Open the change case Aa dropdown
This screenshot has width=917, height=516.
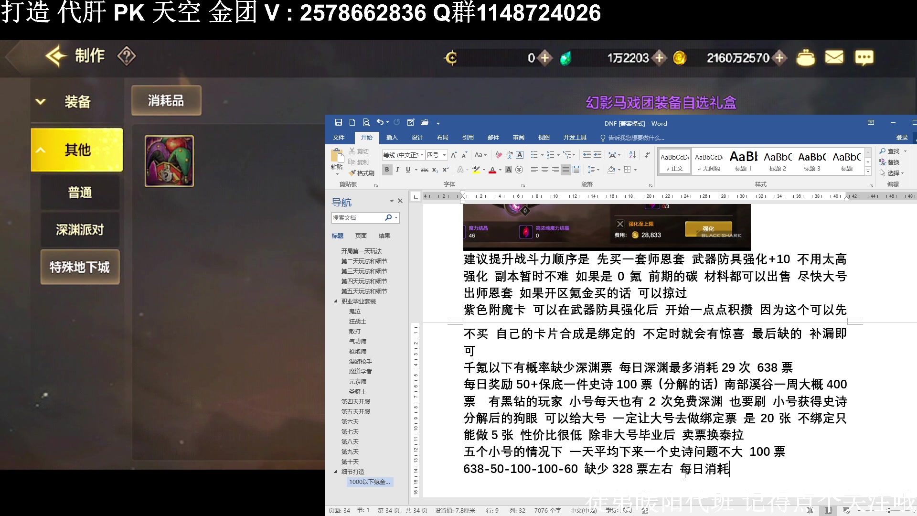coord(480,155)
